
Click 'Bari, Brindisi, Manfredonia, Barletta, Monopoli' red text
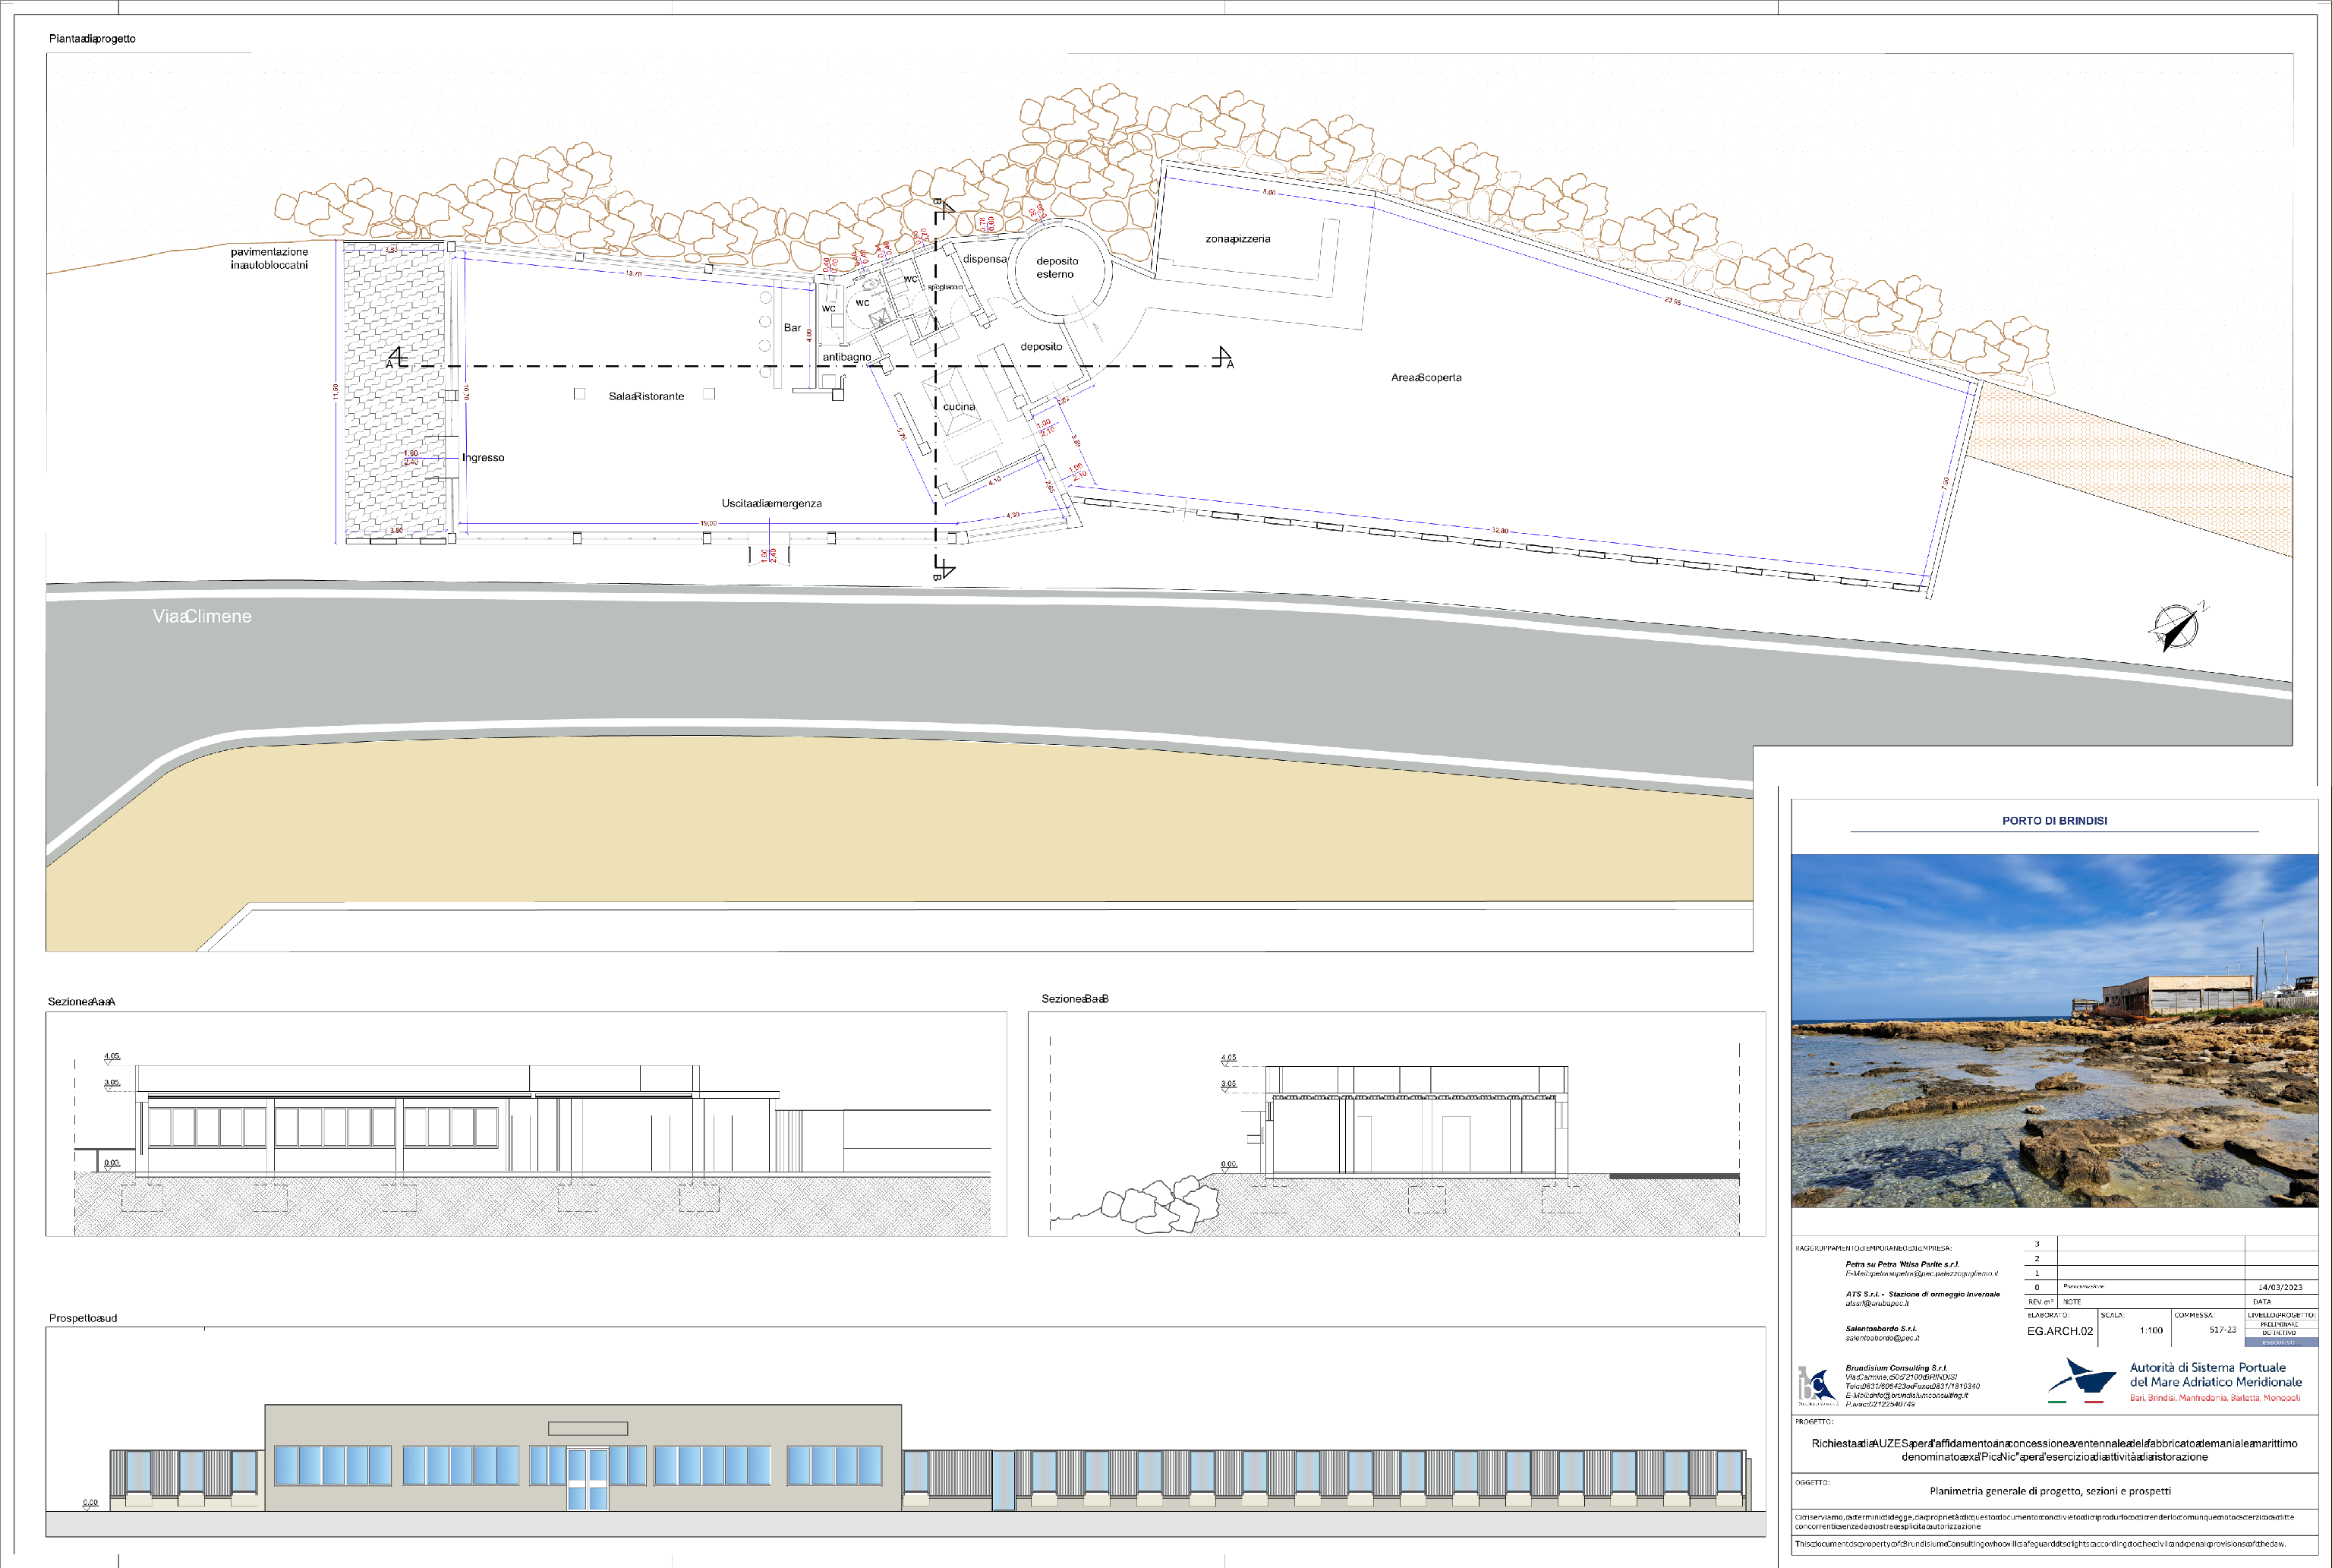2215,1398
